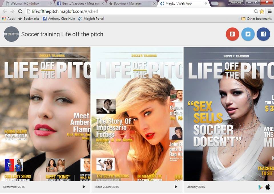
Task: Share on Google Plus red circle icon
Action: 232,34
